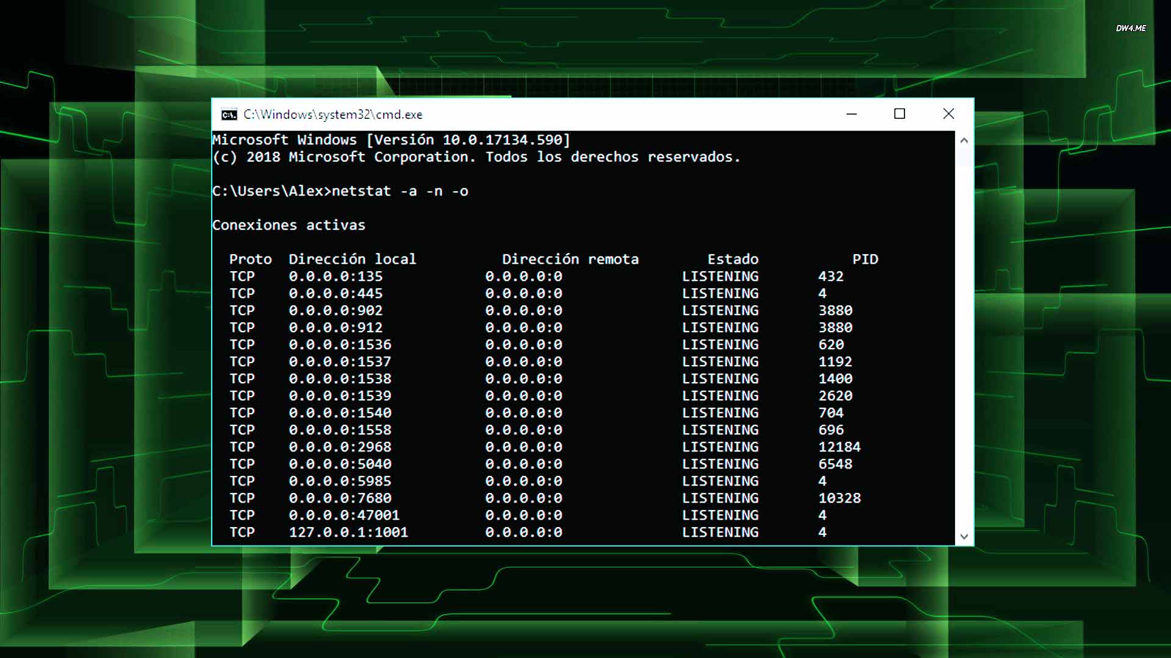
Task: Select the Conexiones activas heading
Action: pos(288,225)
